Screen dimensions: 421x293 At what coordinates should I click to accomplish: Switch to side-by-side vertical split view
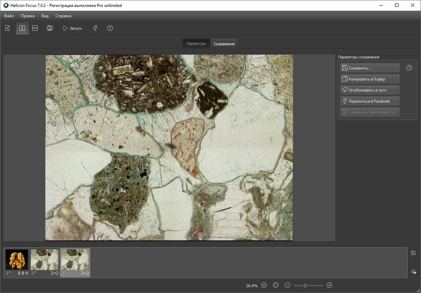(x=22, y=28)
